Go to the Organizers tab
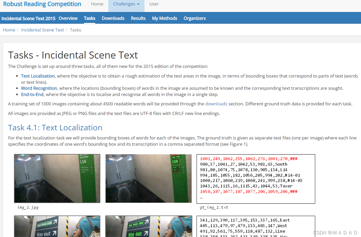Viewport: 361px width, 237px height. [195, 18]
